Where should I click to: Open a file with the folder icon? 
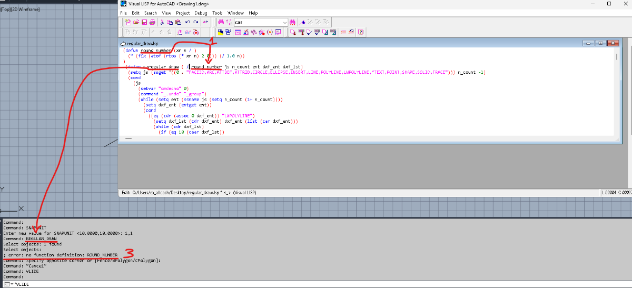[x=136, y=22]
